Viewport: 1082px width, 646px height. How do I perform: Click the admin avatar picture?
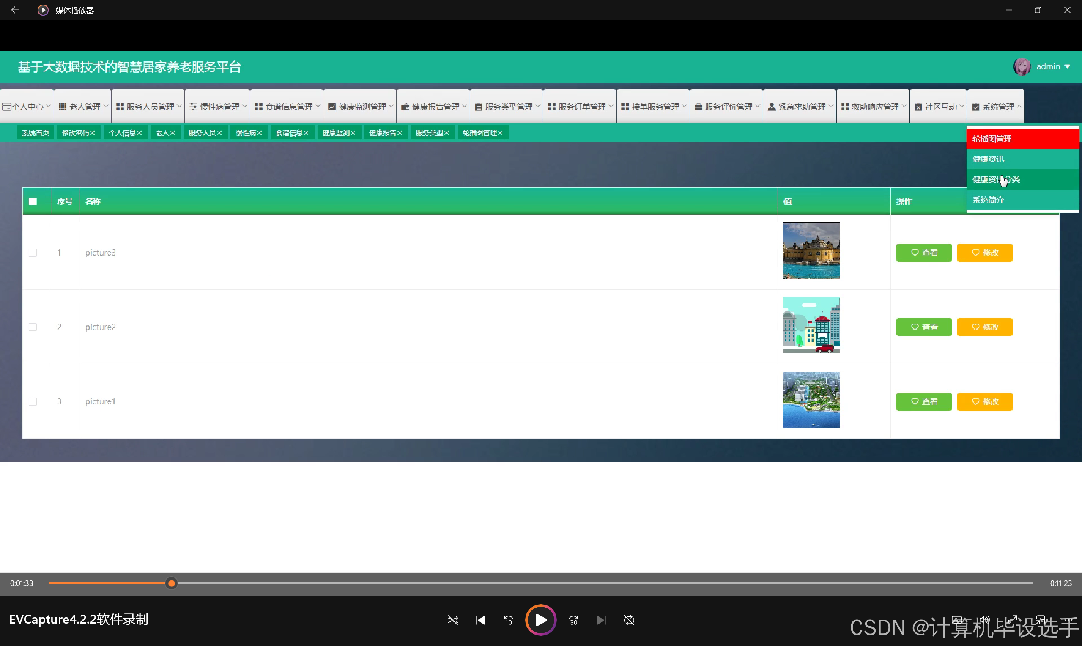pos(1022,66)
